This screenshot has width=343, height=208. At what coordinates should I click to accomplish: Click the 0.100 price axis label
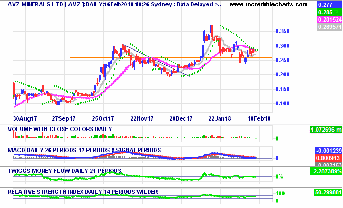coord(282,103)
